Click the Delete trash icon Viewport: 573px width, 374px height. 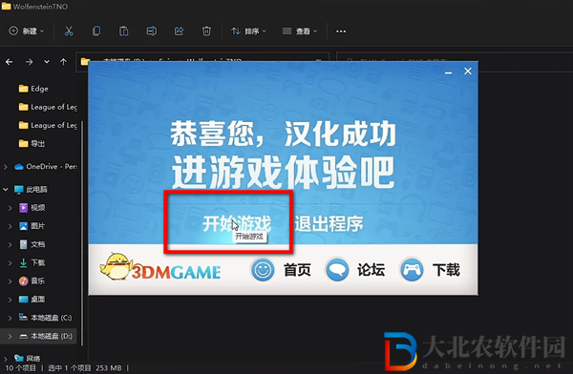point(206,31)
